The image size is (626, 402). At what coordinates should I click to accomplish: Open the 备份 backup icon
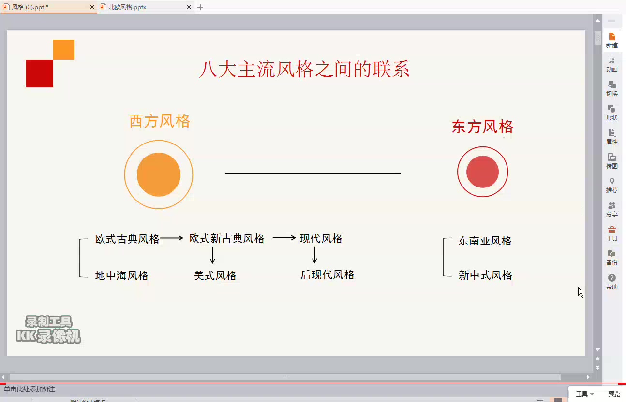612,258
